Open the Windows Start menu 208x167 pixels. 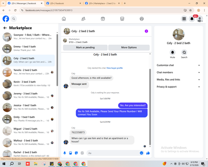coord(4,164)
